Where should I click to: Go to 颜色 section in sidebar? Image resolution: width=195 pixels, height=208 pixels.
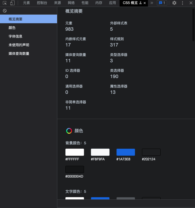coord(28,28)
